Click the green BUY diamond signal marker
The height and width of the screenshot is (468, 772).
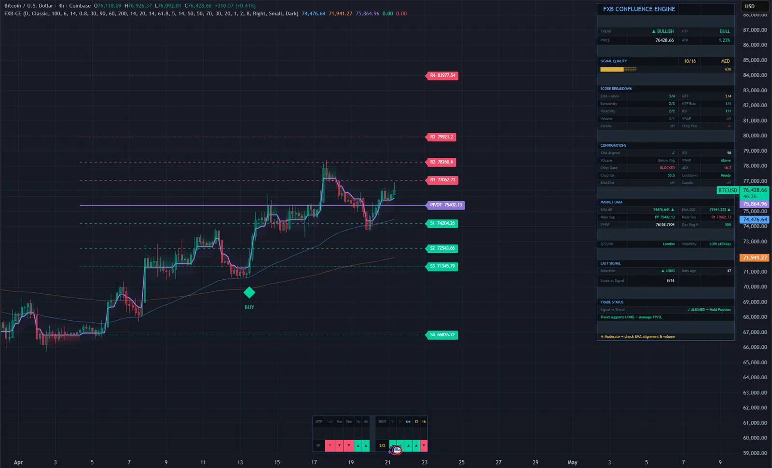coord(249,292)
